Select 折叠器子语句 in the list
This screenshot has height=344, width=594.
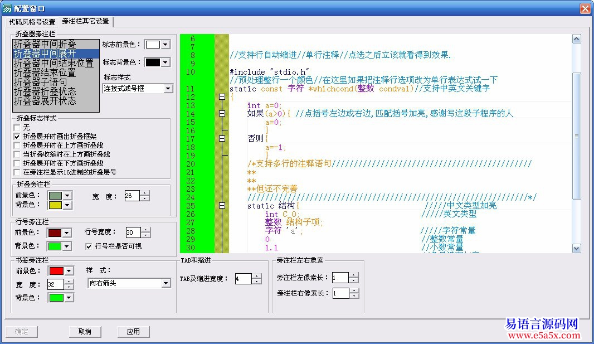56,82
